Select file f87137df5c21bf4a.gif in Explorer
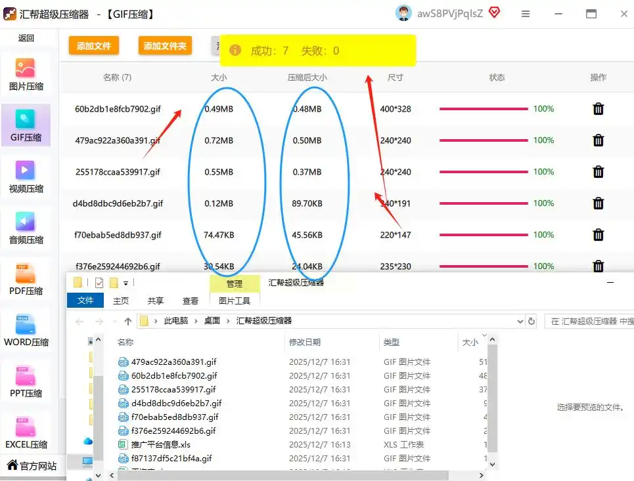 [171, 458]
